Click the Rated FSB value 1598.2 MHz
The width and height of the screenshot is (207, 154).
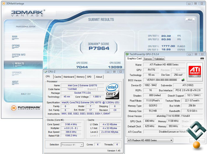coord(71,136)
